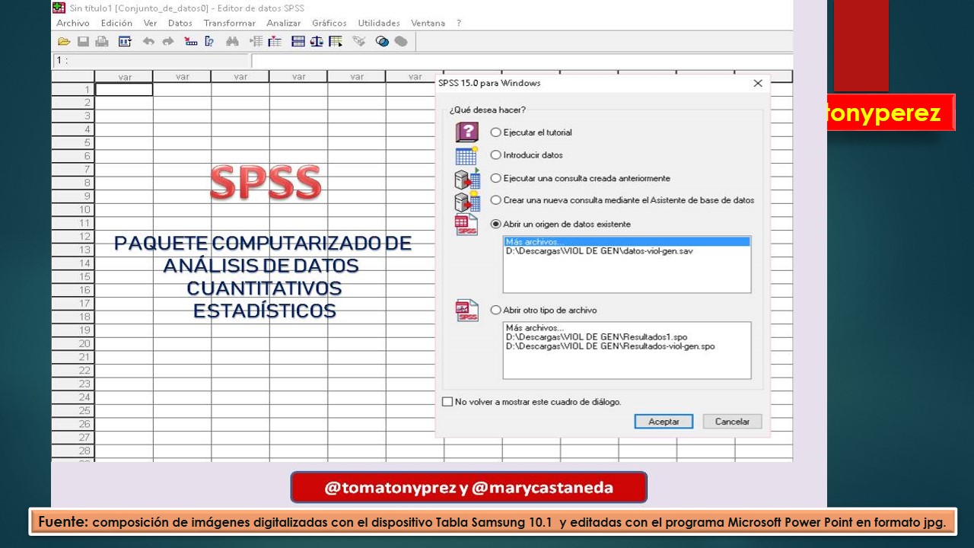Open the Utilidades menu
The width and height of the screenshot is (974, 548).
pyautogui.click(x=379, y=23)
